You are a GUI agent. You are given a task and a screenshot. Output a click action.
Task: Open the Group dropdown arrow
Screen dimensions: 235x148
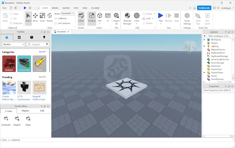coord(154,14)
